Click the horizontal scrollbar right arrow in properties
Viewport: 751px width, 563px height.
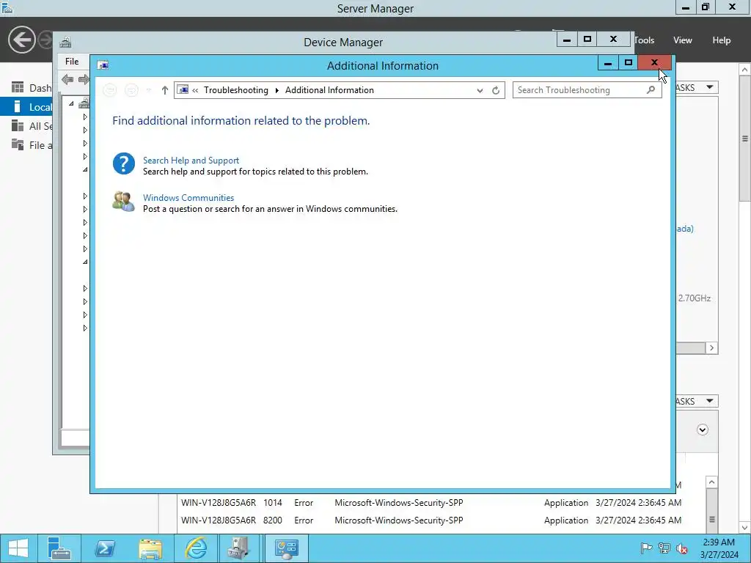click(x=711, y=348)
